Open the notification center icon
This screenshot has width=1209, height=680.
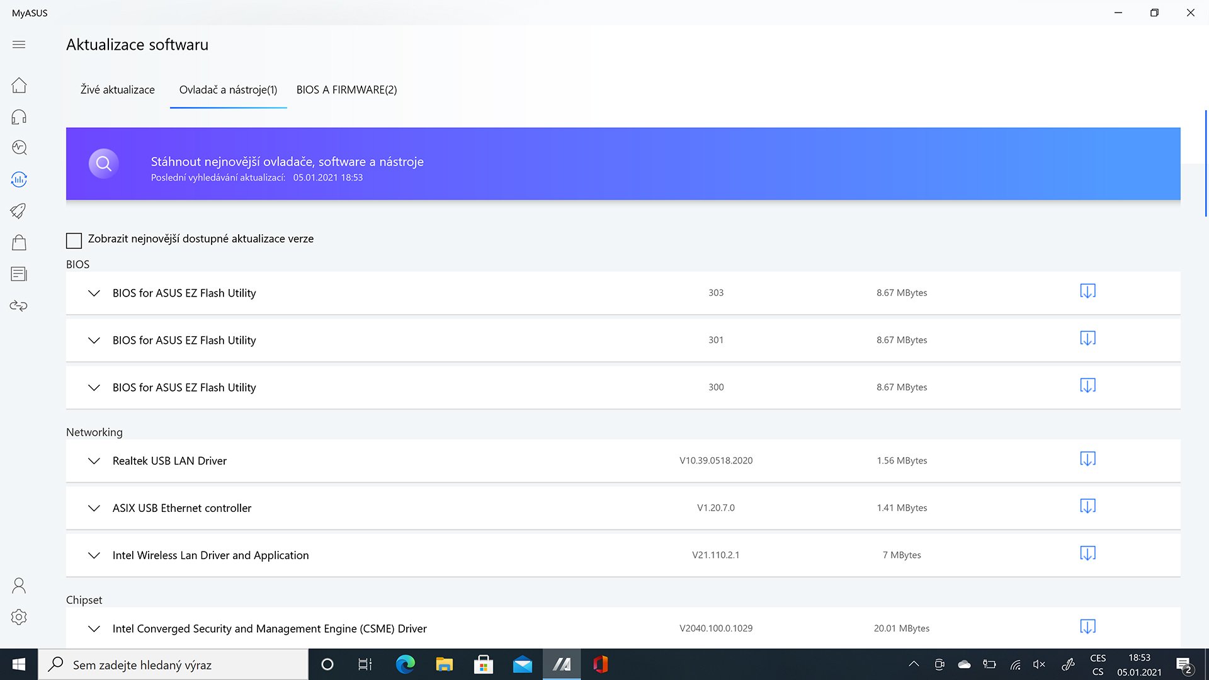coord(1184,665)
